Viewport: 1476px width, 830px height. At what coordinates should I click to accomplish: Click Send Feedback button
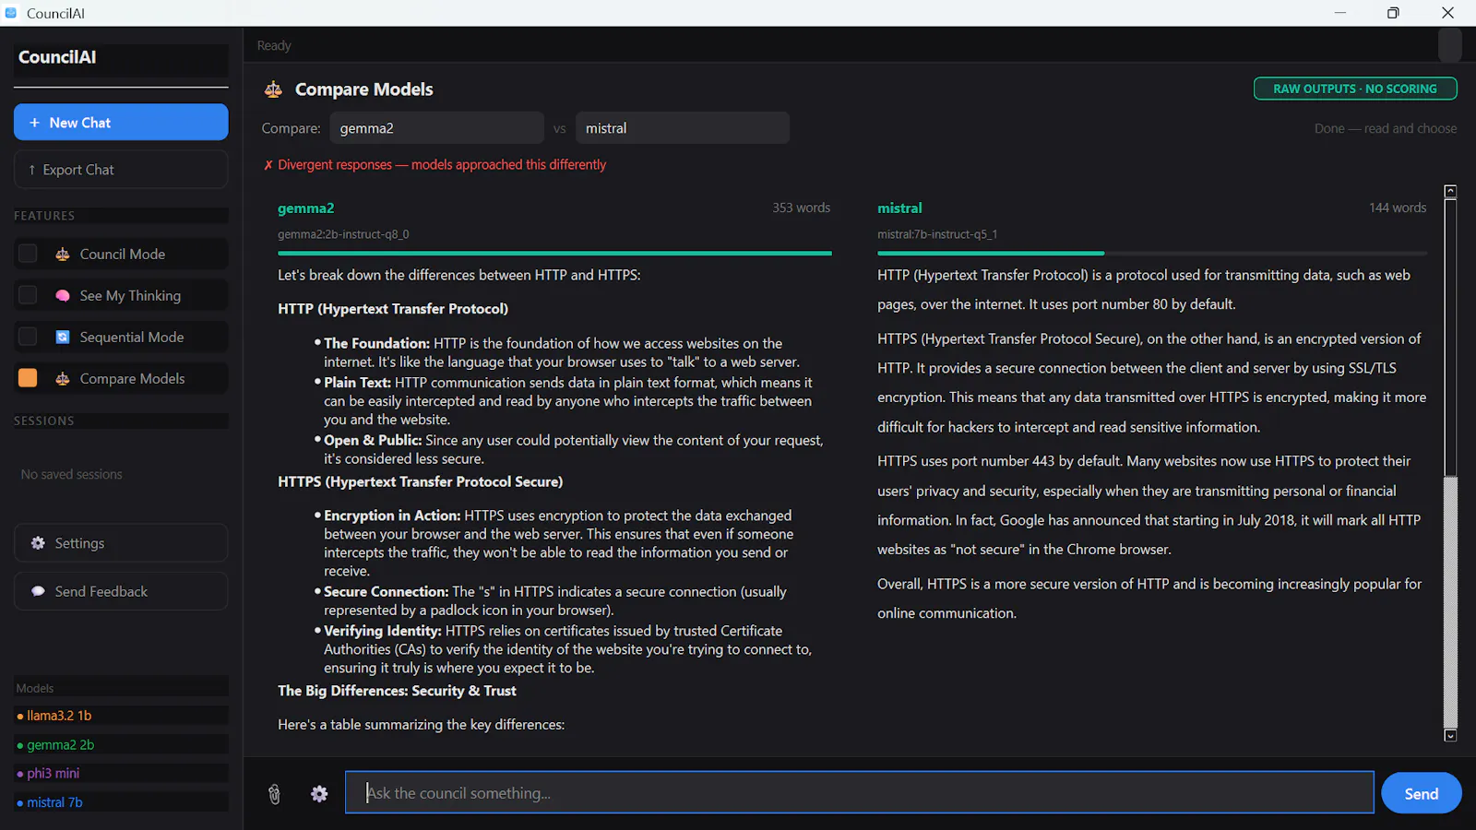pyautogui.click(x=121, y=591)
